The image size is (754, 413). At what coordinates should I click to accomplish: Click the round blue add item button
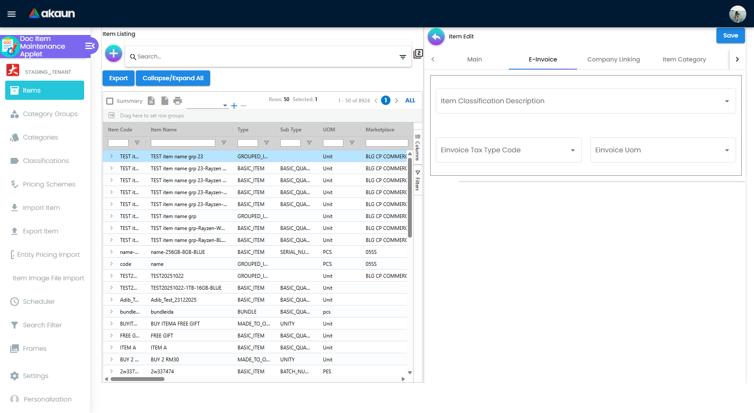pyautogui.click(x=114, y=53)
